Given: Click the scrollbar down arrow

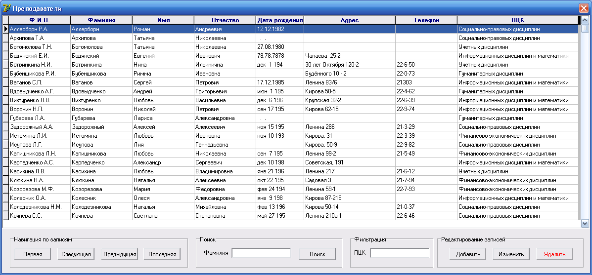Looking at the screenshot, I should pos(585,224).
